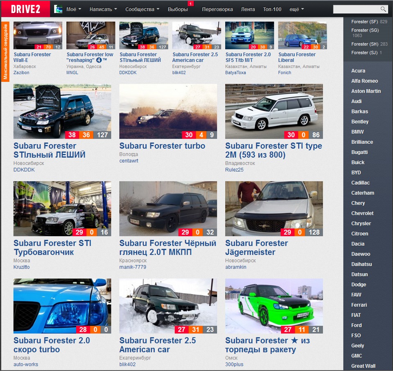Select Bugatti brand
The image size is (393, 371).
[x=359, y=152]
